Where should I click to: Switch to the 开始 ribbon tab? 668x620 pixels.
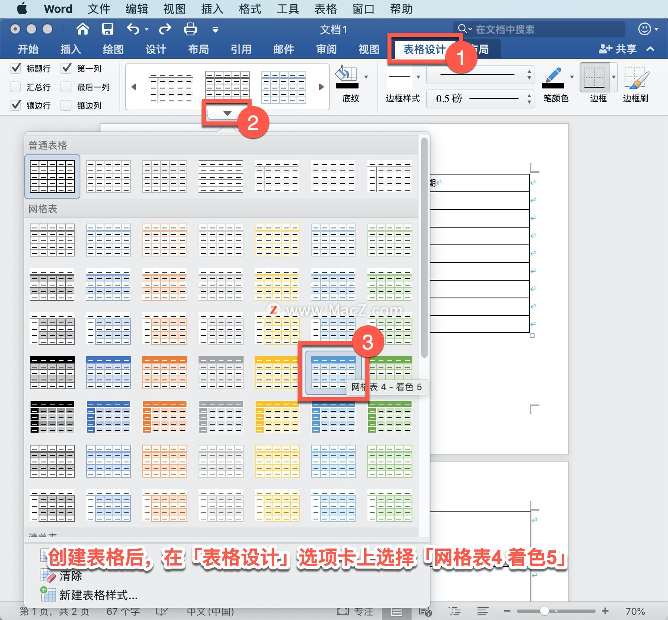point(27,49)
